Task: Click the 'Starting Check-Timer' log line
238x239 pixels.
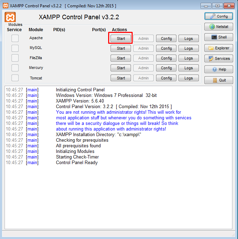Action: (x=77, y=157)
